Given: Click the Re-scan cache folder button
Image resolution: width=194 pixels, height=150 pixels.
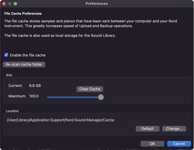Looking at the screenshot, I should point(24,64).
